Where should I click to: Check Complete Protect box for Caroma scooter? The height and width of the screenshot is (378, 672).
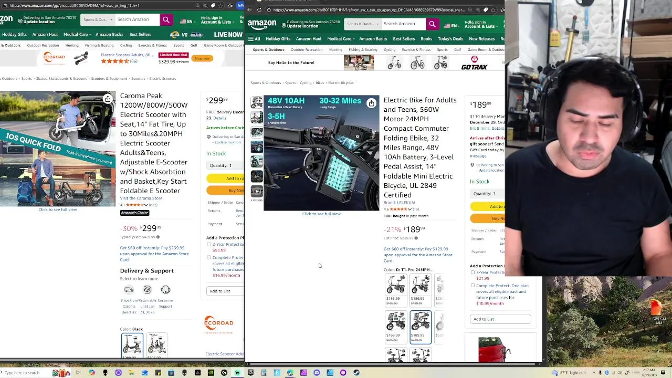(209, 258)
